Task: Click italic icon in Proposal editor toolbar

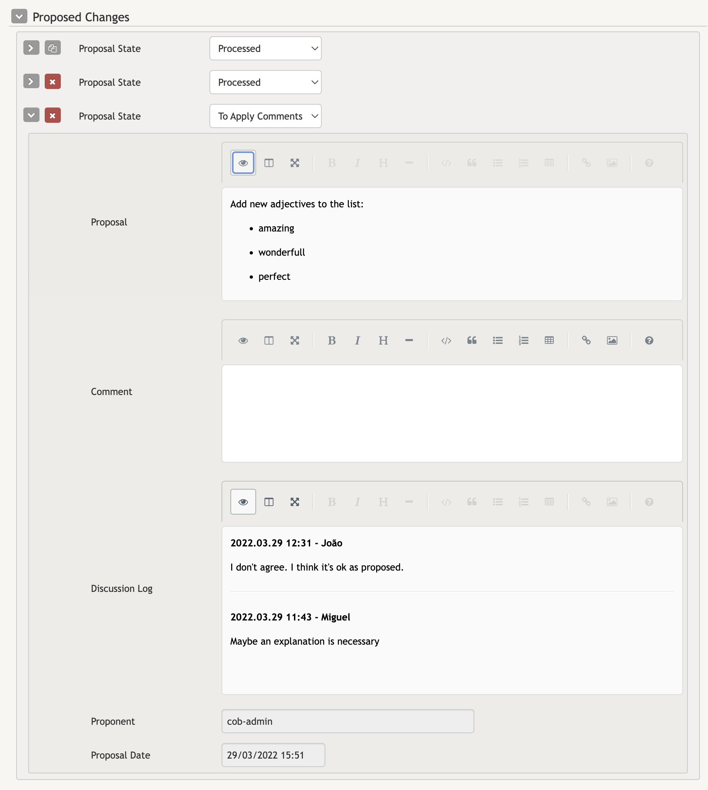Action: 358,163
